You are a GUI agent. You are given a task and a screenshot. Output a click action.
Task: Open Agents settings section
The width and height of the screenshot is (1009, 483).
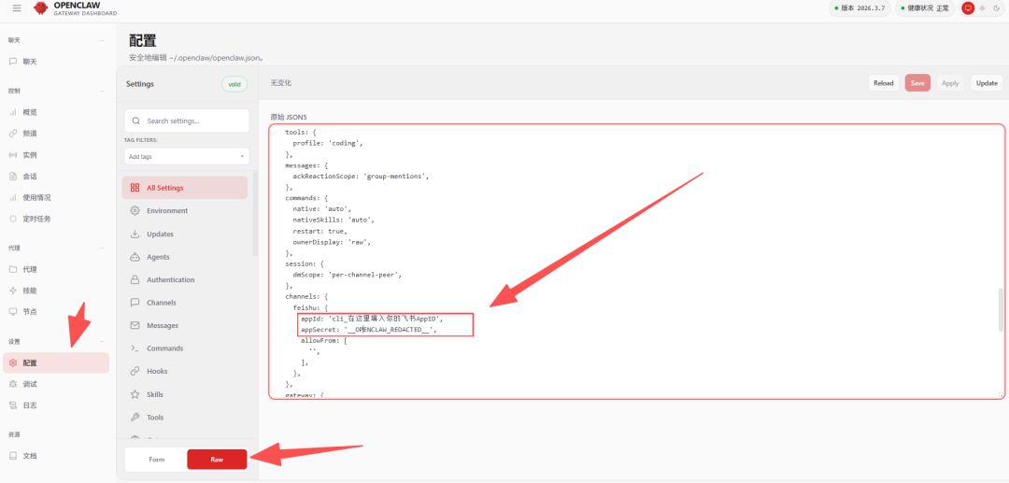click(157, 257)
